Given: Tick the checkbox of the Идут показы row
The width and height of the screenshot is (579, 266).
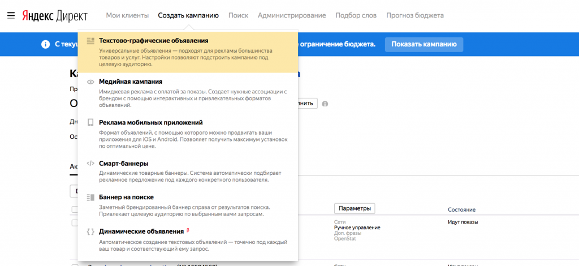Looking at the screenshot, I should tap(75, 223).
